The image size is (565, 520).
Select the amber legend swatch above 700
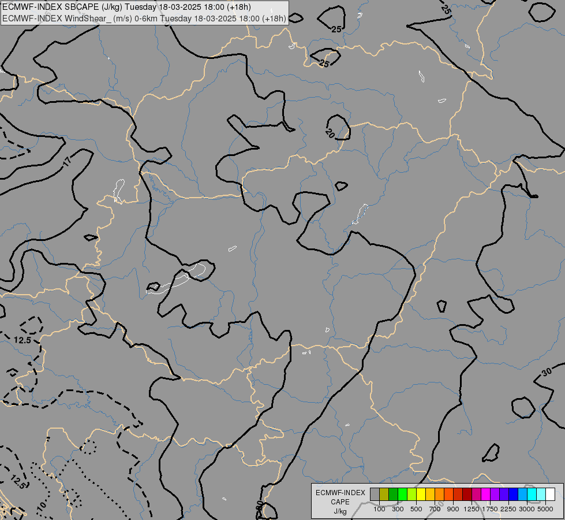click(x=430, y=495)
